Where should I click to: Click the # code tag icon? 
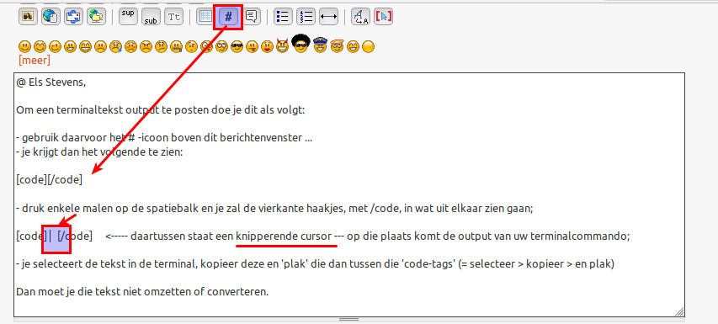(228, 17)
